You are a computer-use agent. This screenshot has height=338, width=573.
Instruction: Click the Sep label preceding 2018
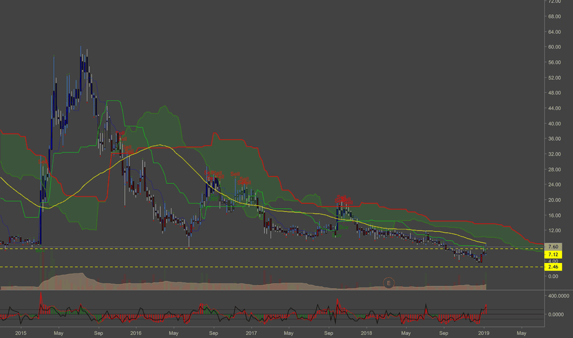(x=328, y=333)
